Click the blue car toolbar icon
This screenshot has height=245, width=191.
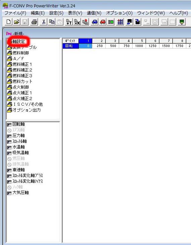(95, 22)
